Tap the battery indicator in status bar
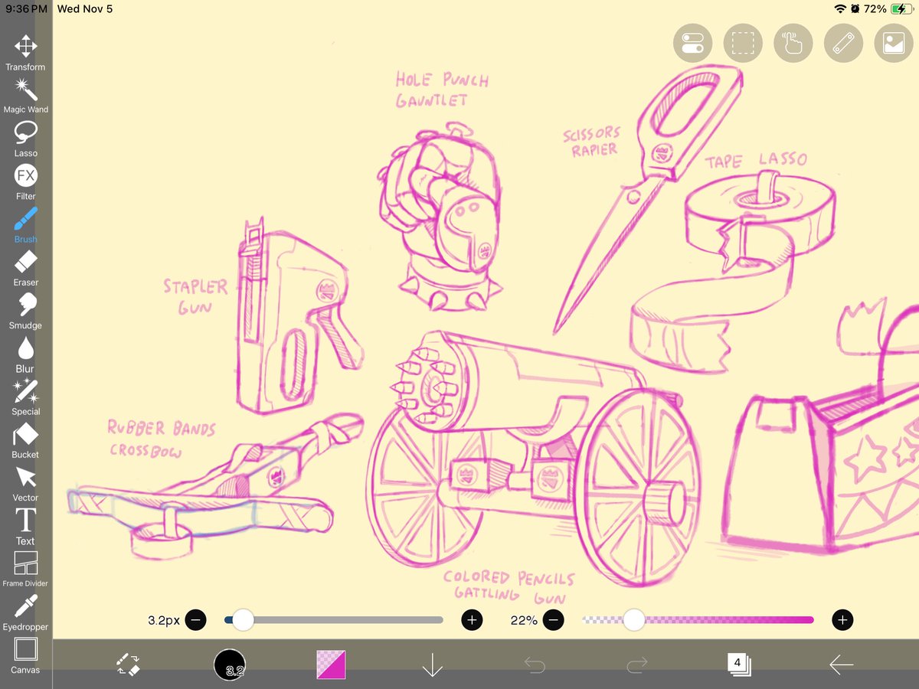 coord(901,9)
